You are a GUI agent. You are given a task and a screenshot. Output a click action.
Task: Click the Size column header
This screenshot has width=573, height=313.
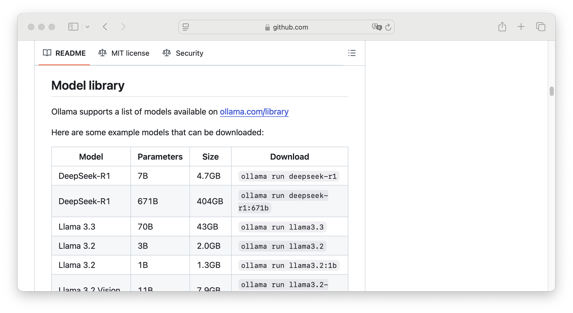[x=210, y=156]
